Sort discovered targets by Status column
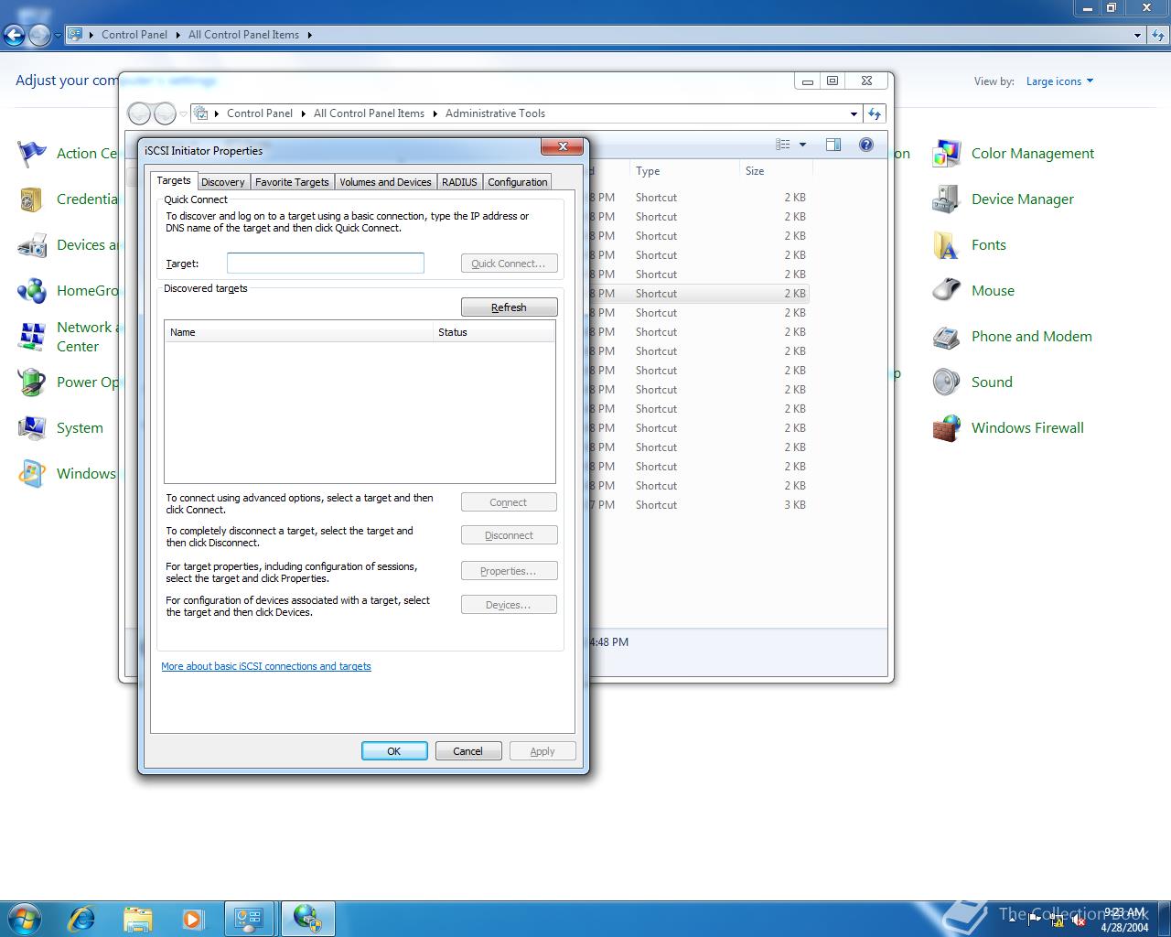Image resolution: width=1171 pixels, height=937 pixels. 494,332
